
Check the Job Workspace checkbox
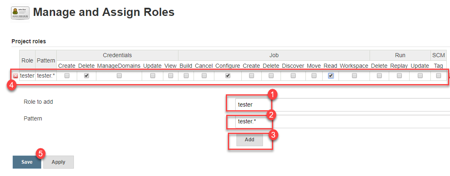click(354, 76)
